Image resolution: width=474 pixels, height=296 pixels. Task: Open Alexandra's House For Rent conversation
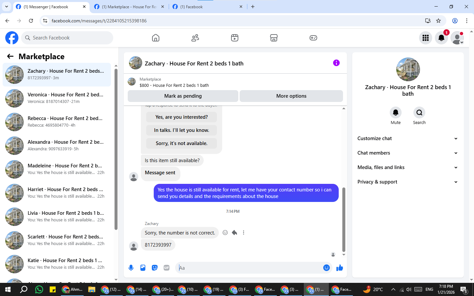[57, 145]
